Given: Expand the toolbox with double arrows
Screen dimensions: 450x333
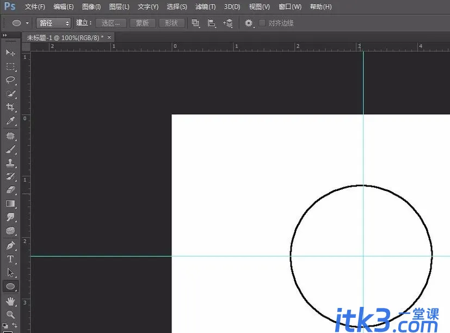Looking at the screenshot, I should click(x=4, y=35).
